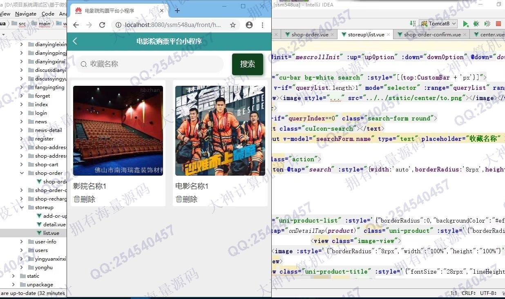The width and height of the screenshot is (505, 299).
Task: Open the Tomcat8 run configuration dropdown
Action: (x=438, y=24)
